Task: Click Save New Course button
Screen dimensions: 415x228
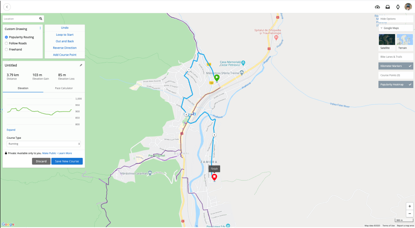Action: click(x=67, y=161)
